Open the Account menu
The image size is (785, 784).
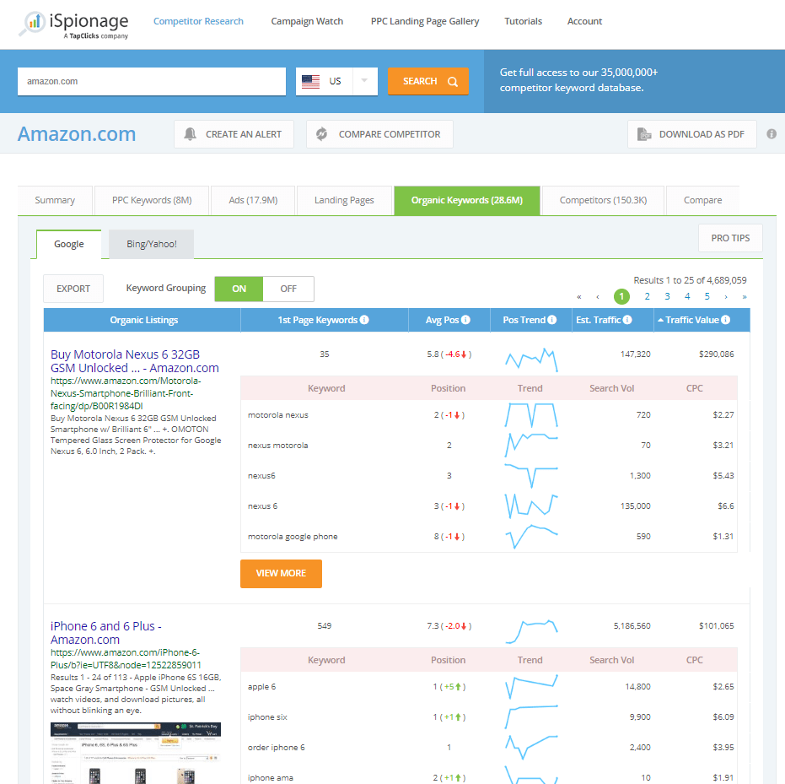coord(584,21)
